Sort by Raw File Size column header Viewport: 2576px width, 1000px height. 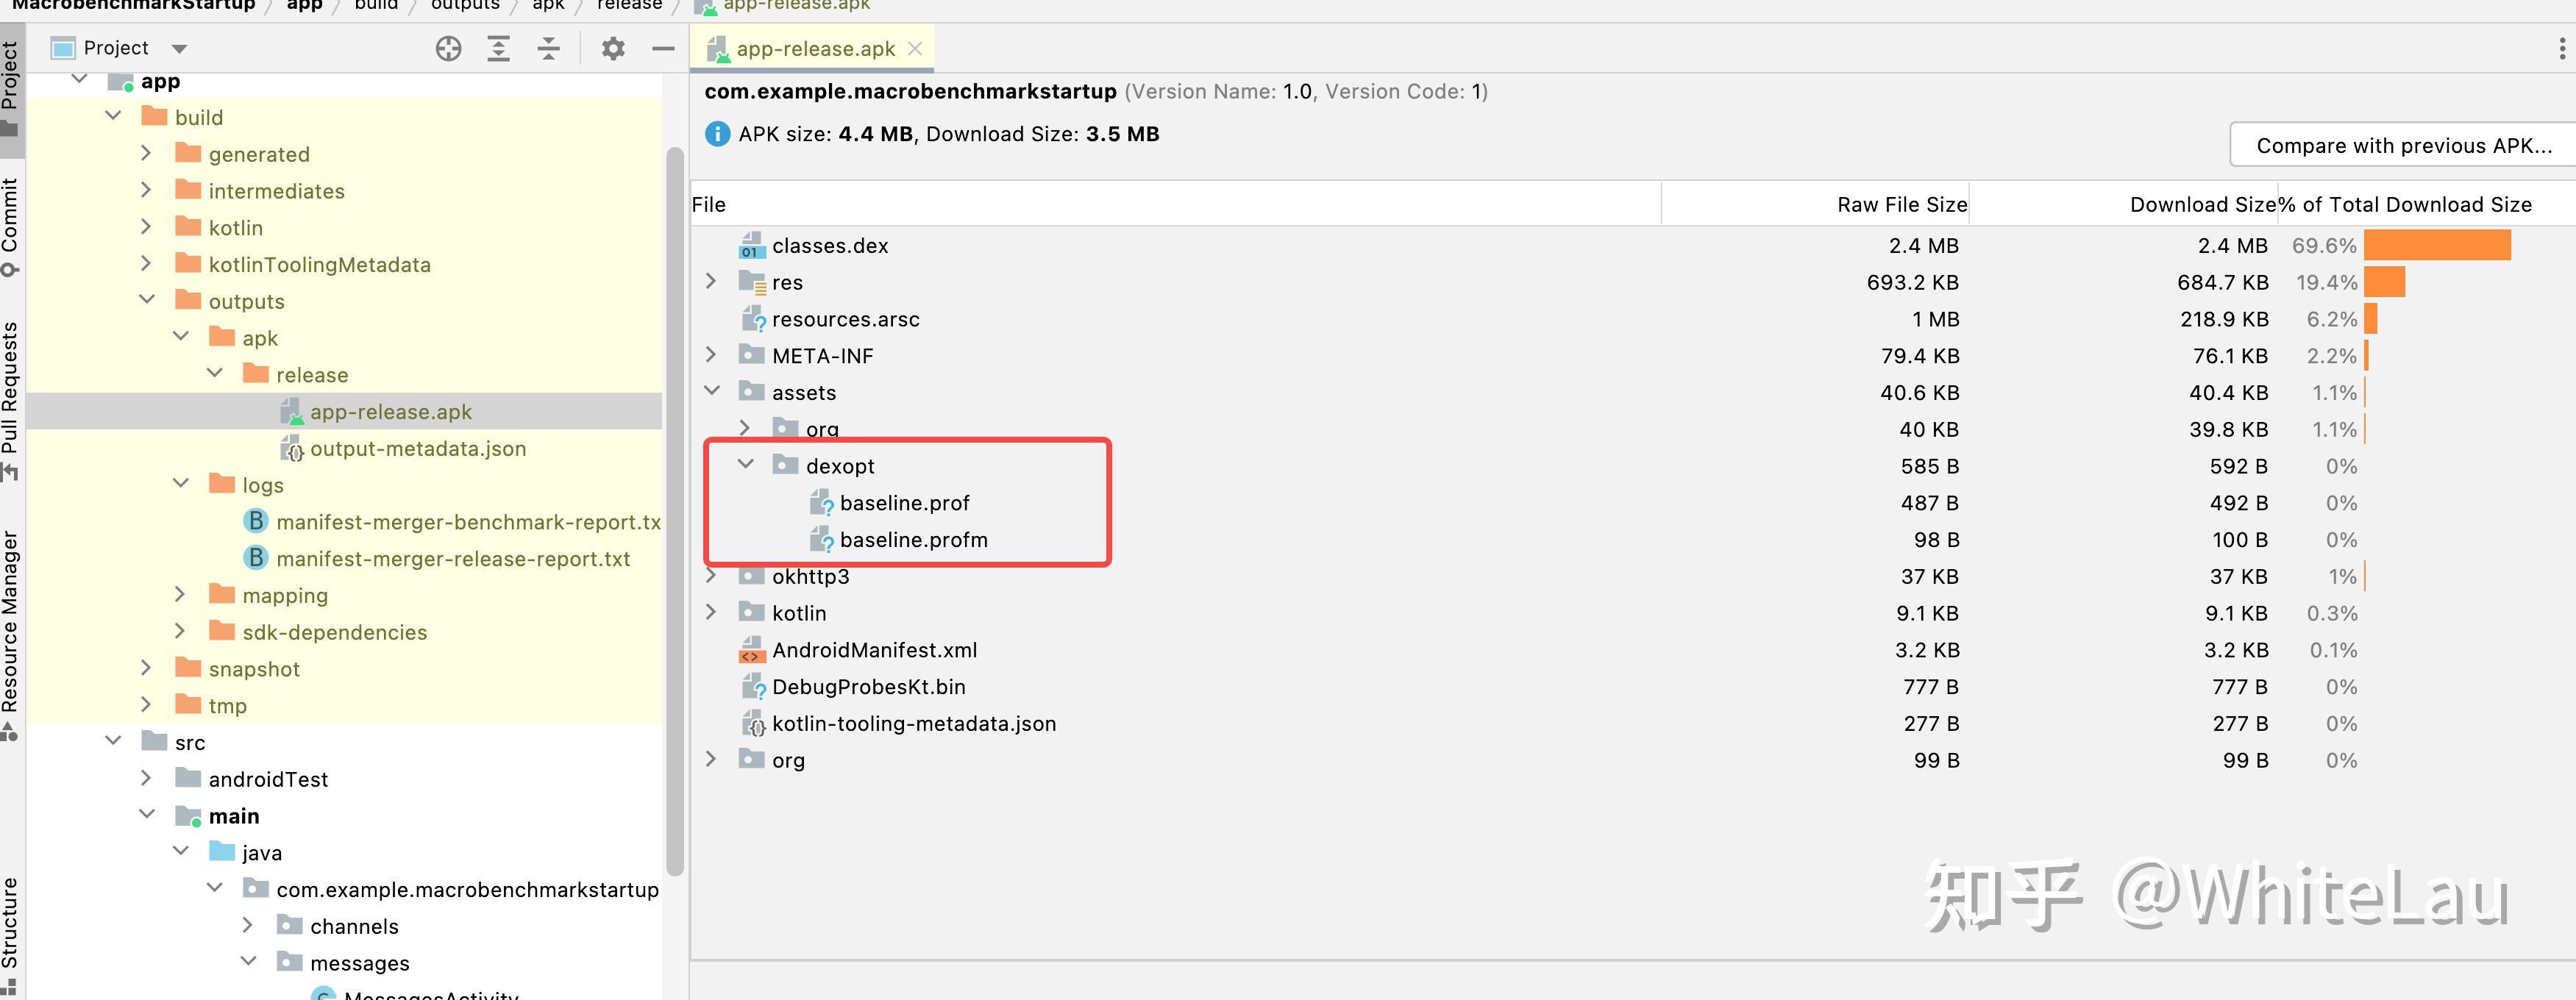1900,204
